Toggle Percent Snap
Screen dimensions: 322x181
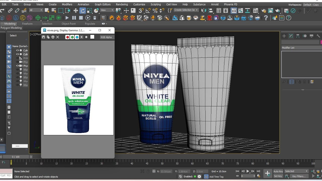(x=155, y=11)
